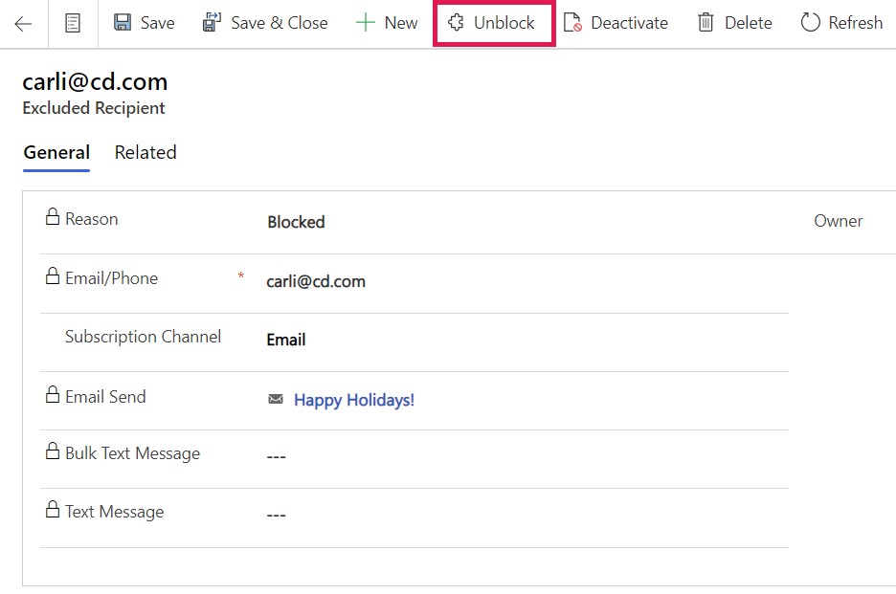Click the Reason field value Blocked

[x=296, y=222]
